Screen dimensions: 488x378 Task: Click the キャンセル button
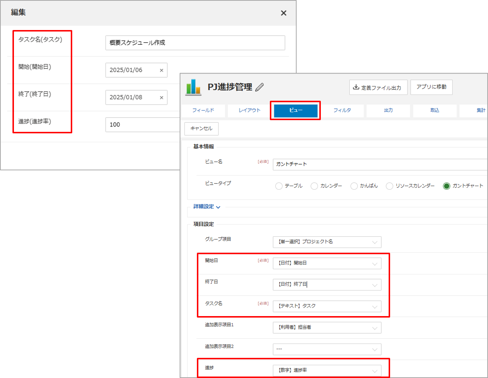tap(201, 129)
